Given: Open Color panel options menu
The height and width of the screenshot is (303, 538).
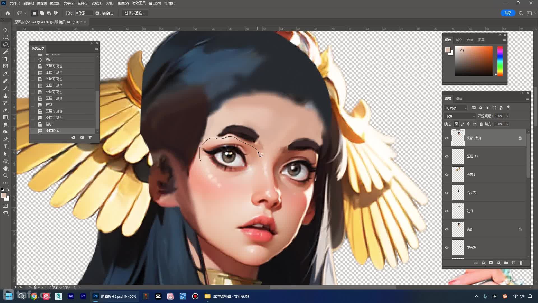Looking at the screenshot, I should click(504, 40).
